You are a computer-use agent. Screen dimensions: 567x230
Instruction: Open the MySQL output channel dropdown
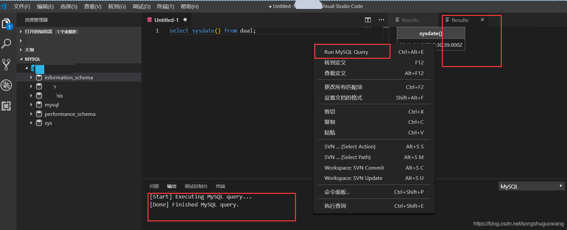click(x=531, y=186)
